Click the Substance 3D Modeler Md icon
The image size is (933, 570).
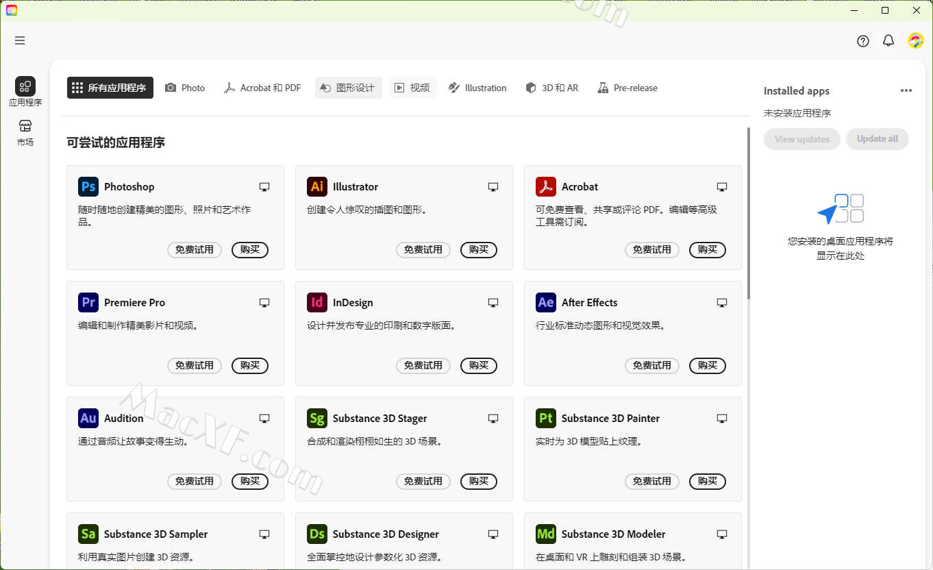546,534
